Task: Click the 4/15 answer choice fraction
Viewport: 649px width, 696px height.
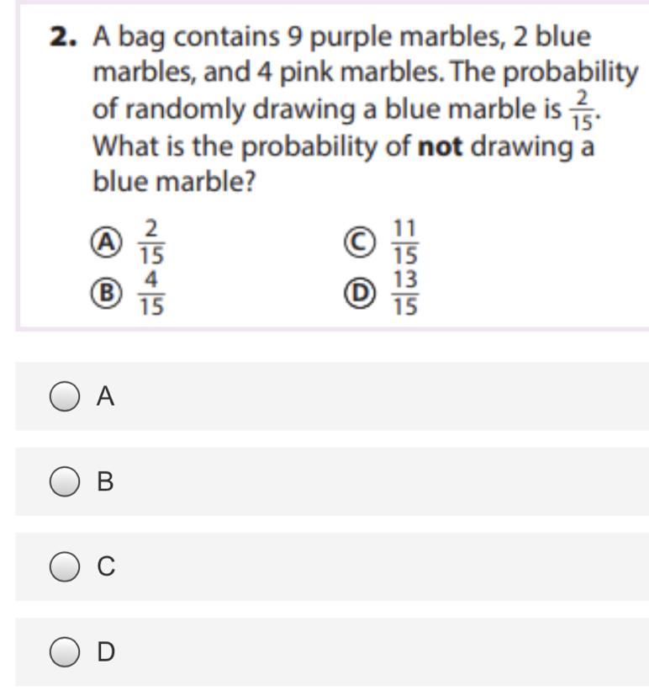Action: [x=151, y=293]
